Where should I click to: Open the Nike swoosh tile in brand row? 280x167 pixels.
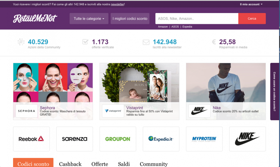248,139
